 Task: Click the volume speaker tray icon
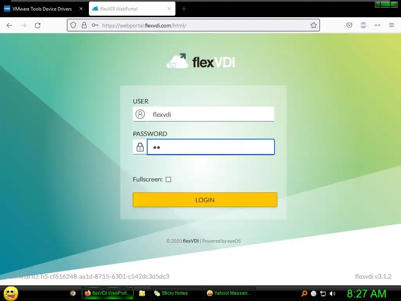tap(332, 294)
